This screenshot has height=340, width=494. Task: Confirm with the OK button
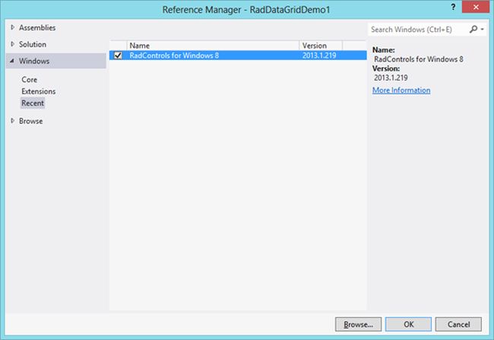click(408, 324)
